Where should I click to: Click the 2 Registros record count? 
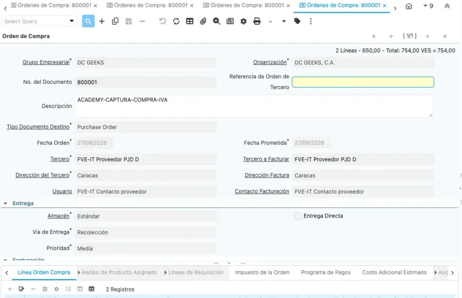[120, 289]
